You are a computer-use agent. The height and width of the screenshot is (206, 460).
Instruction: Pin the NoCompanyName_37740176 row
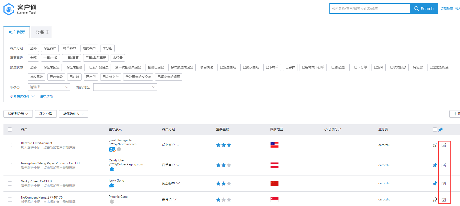435,200
